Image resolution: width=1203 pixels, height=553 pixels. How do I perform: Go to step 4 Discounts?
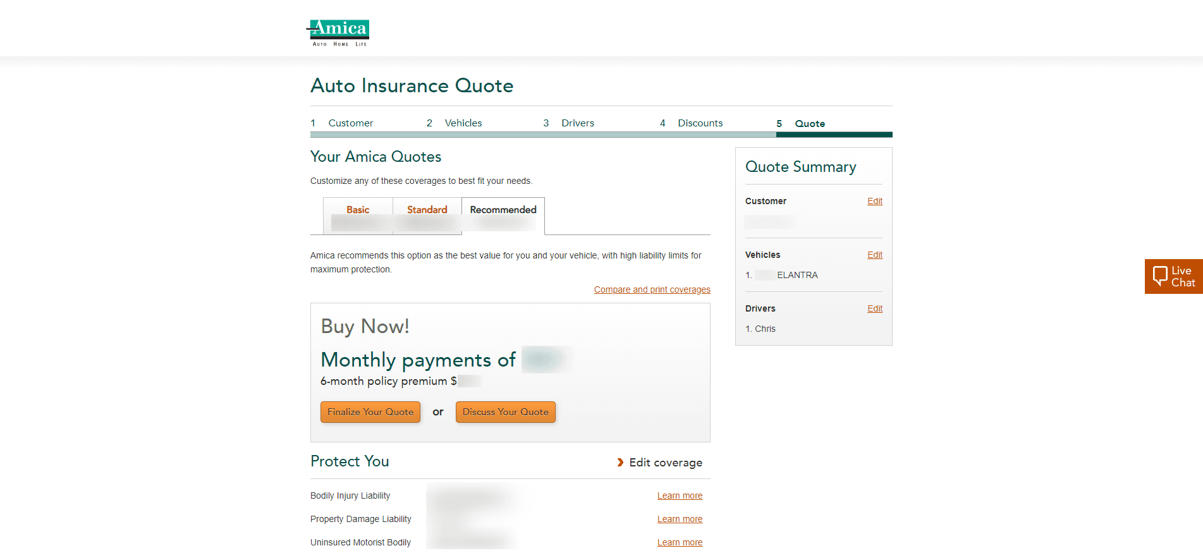(x=691, y=123)
